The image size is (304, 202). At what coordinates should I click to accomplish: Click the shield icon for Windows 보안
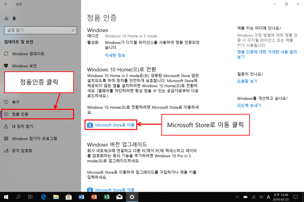6,66
